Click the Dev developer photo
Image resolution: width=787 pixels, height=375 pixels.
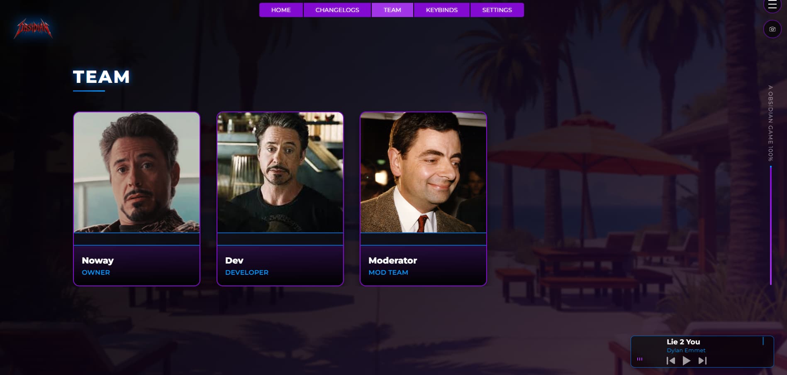point(280,172)
